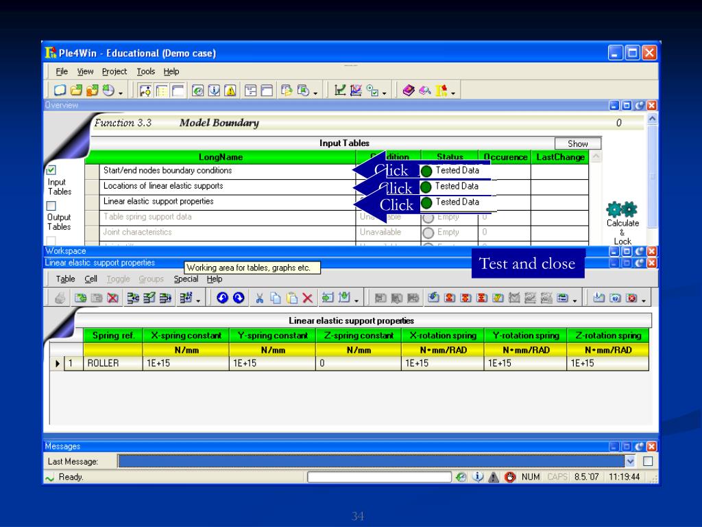Expand the last dropdown arrow in Workspace toolbar
This screenshot has width=702, height=527.
tap(644, 301)
